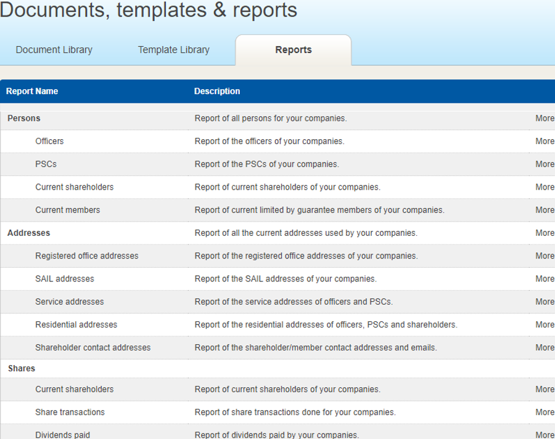Select the Registered office addresses report

coord(86,256)
